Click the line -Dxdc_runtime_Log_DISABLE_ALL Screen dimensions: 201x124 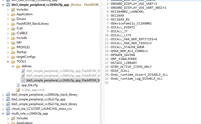136,79
